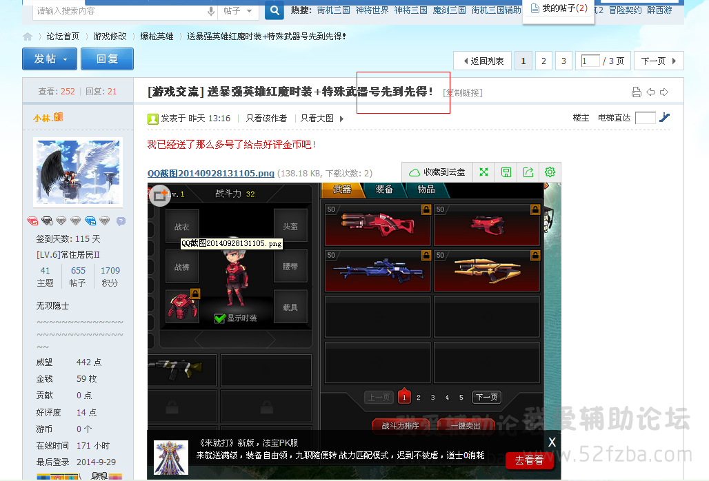The width and height of the screenshot is (709, 481).
Task: Close the ad banner with X
Action: click(x=552, y=442)
